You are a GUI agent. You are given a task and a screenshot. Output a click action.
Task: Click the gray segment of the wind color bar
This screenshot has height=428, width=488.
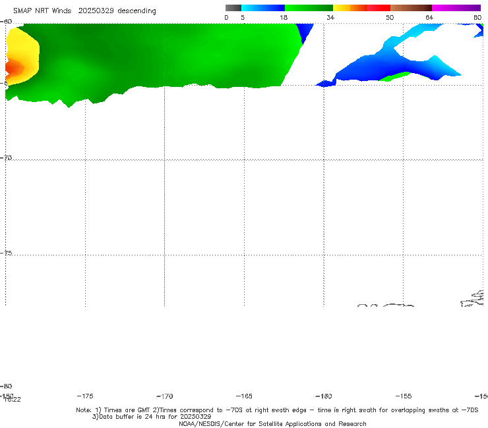click(x=233, y=8)
